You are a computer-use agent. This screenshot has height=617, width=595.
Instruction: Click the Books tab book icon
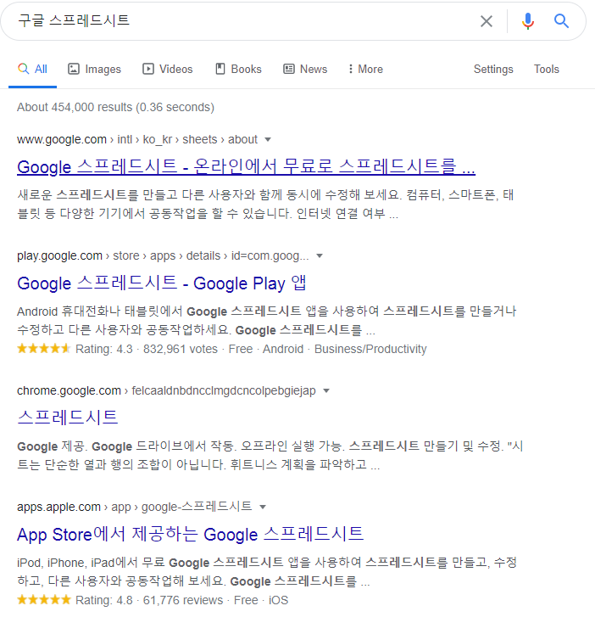pyautogui.click(x=220, y=69)
